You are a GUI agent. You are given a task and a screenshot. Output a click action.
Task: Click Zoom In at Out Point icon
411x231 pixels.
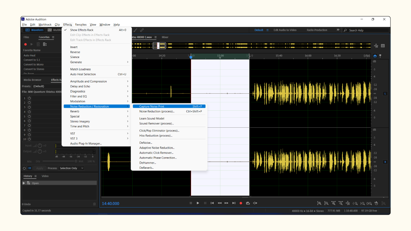pos(362,203)
